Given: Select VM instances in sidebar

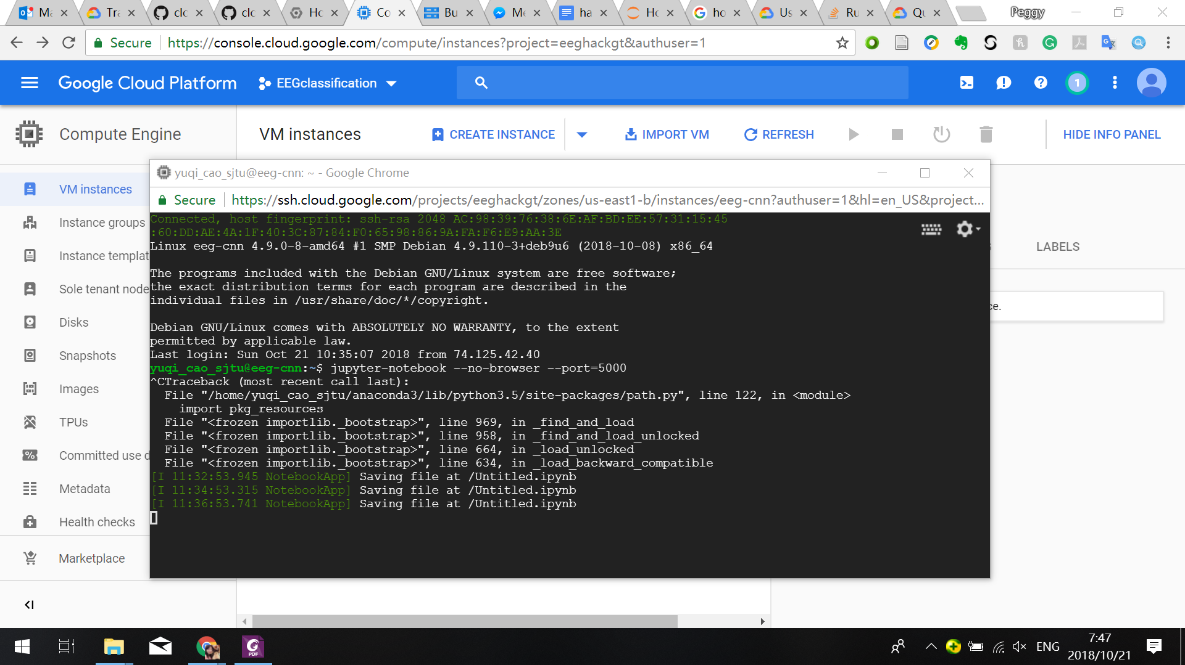Looking at the screenshot, I should (x=75, y=189).
